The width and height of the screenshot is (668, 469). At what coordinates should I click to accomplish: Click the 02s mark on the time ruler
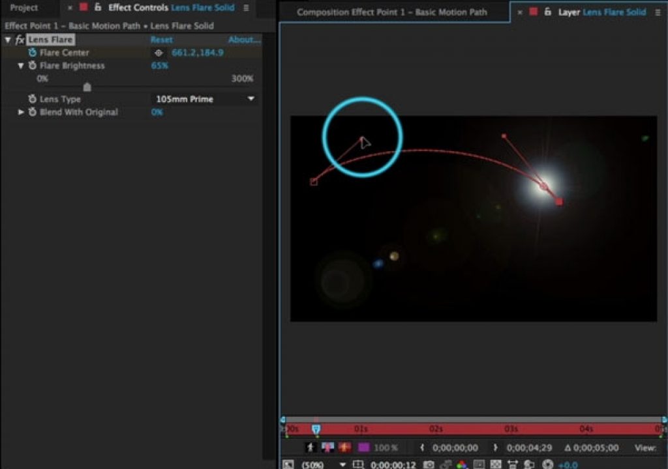436,429
